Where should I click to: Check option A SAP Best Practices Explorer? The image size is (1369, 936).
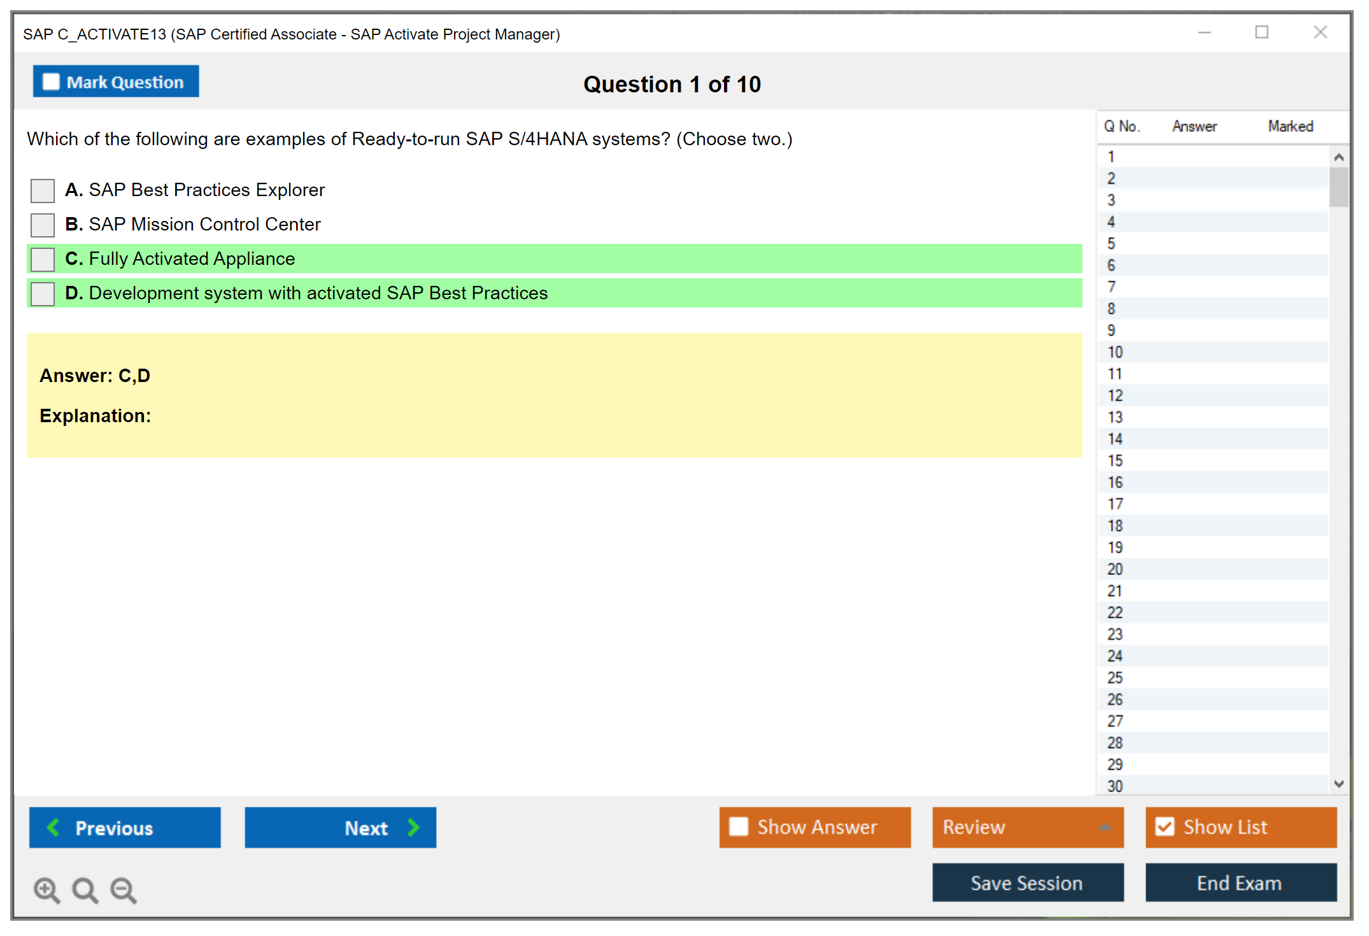click(x=43, y=190)
